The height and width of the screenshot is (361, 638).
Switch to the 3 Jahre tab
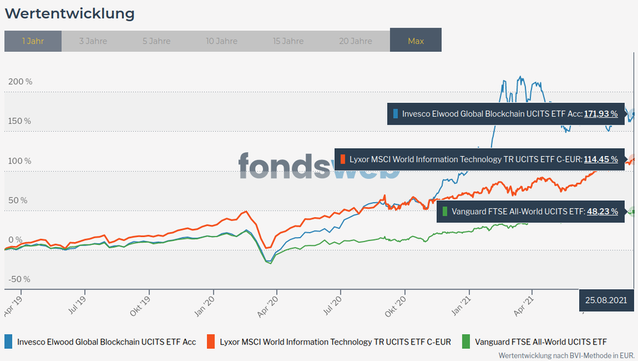pyautogui.click(x=93, y=41)
